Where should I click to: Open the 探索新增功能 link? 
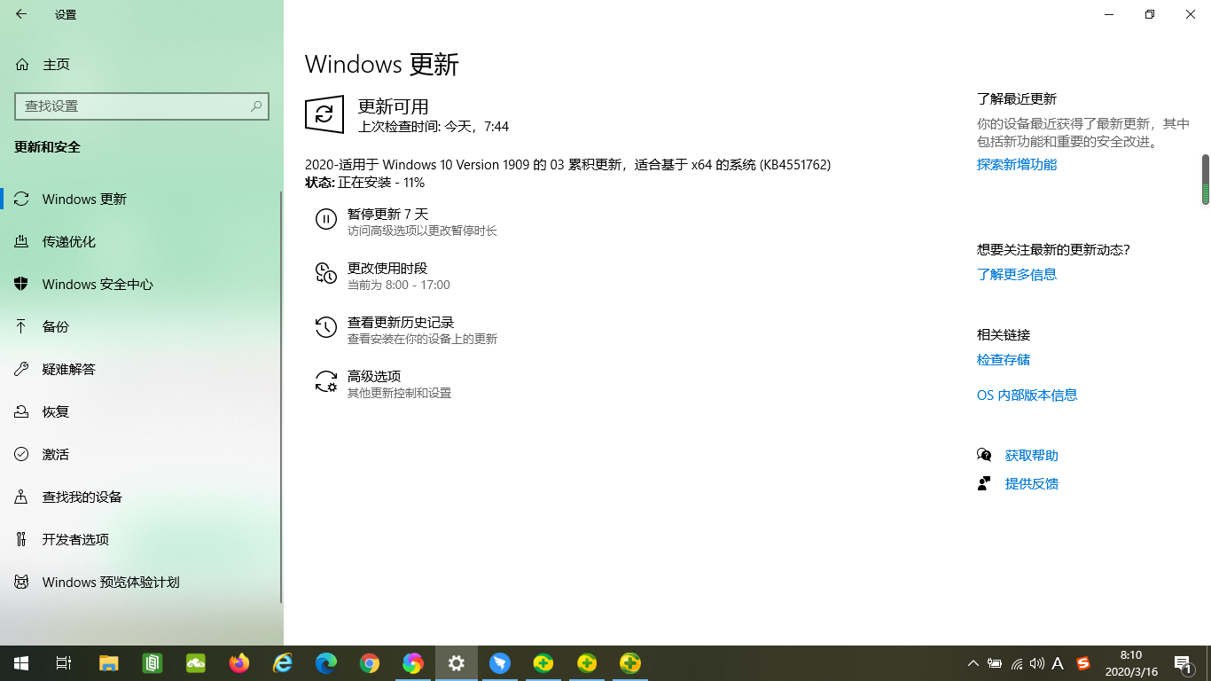click(x=1017, y=165)
